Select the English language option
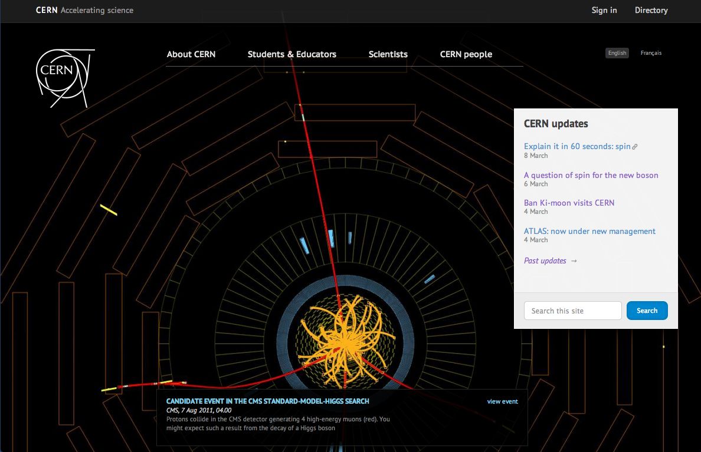 (617, 53)
